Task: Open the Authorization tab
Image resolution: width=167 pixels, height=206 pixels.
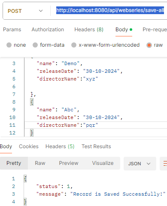Action: tap(48, 30)
